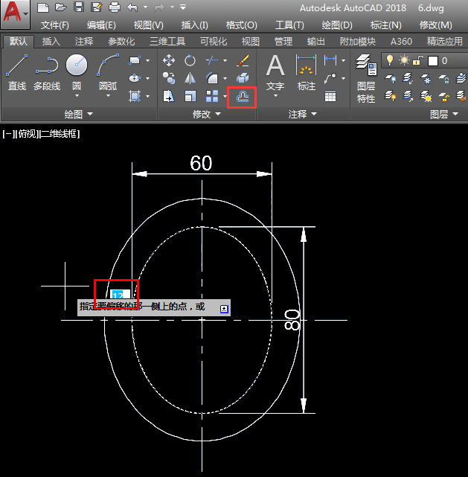Open the 文件(F) menu
The width and height of the screenshot is (468, 477).
coord(55,25)
